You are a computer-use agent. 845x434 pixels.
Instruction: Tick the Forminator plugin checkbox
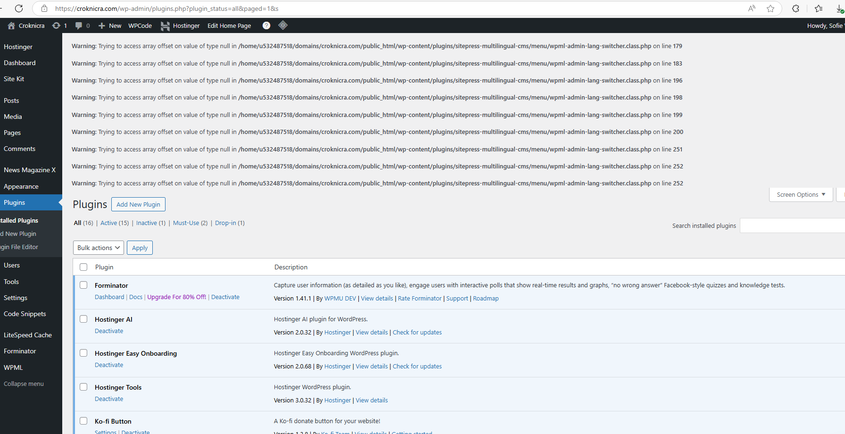click(x=83, y=285)
